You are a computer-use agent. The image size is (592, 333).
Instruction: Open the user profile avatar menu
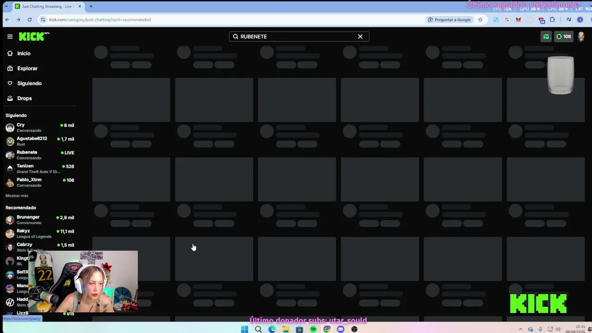[581, 37]
